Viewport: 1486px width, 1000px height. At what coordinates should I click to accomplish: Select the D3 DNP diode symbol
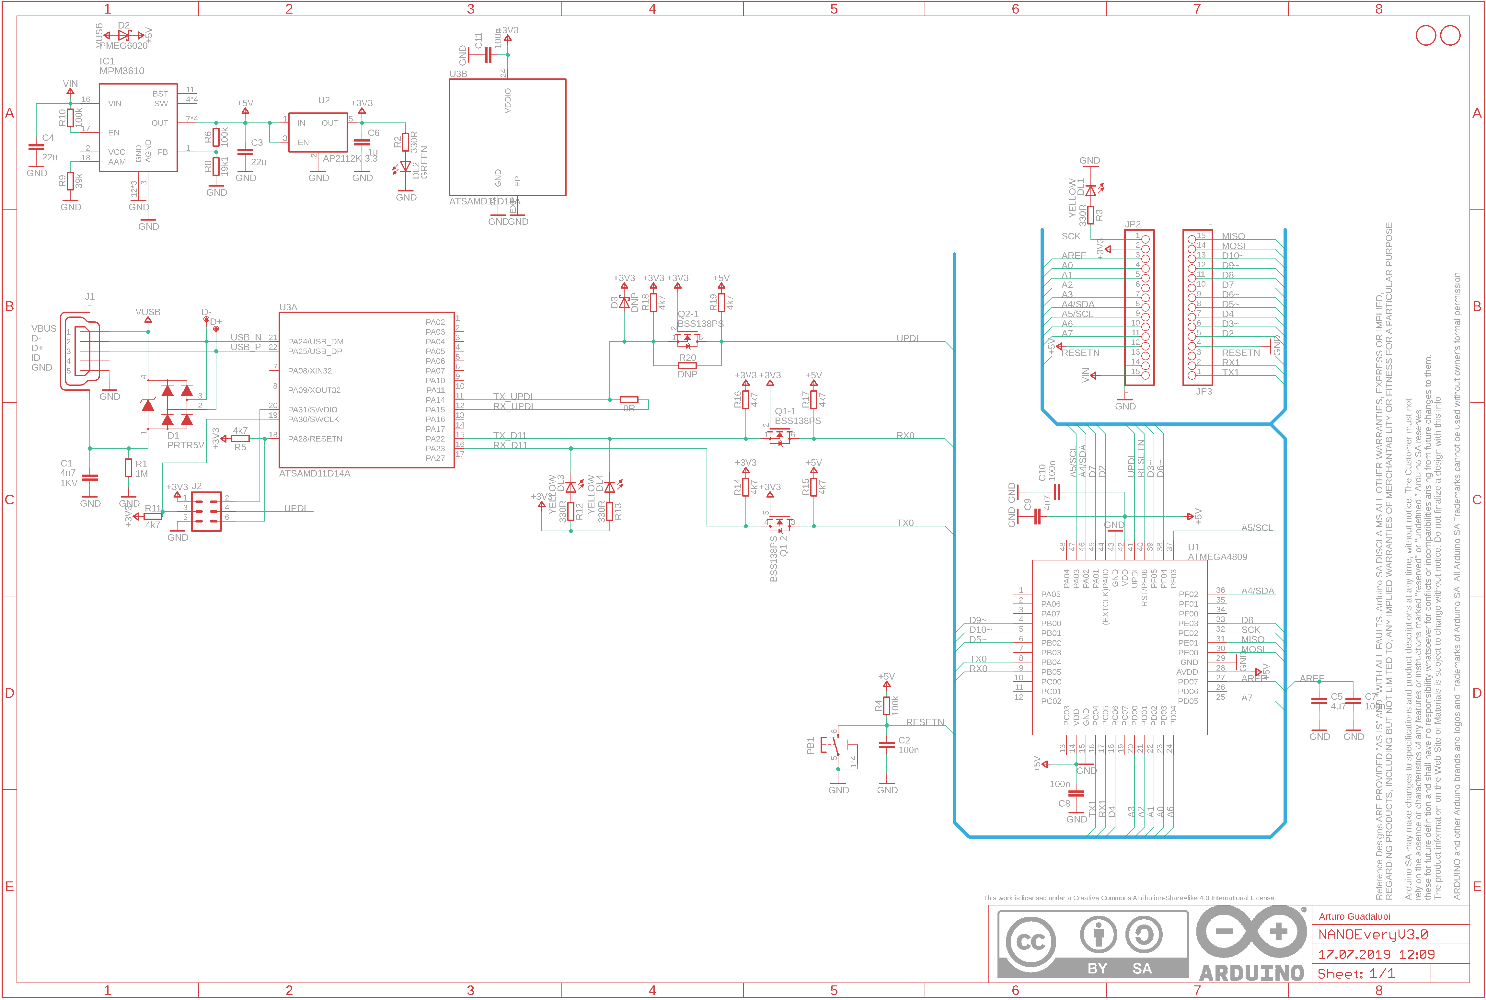(624, 302)
